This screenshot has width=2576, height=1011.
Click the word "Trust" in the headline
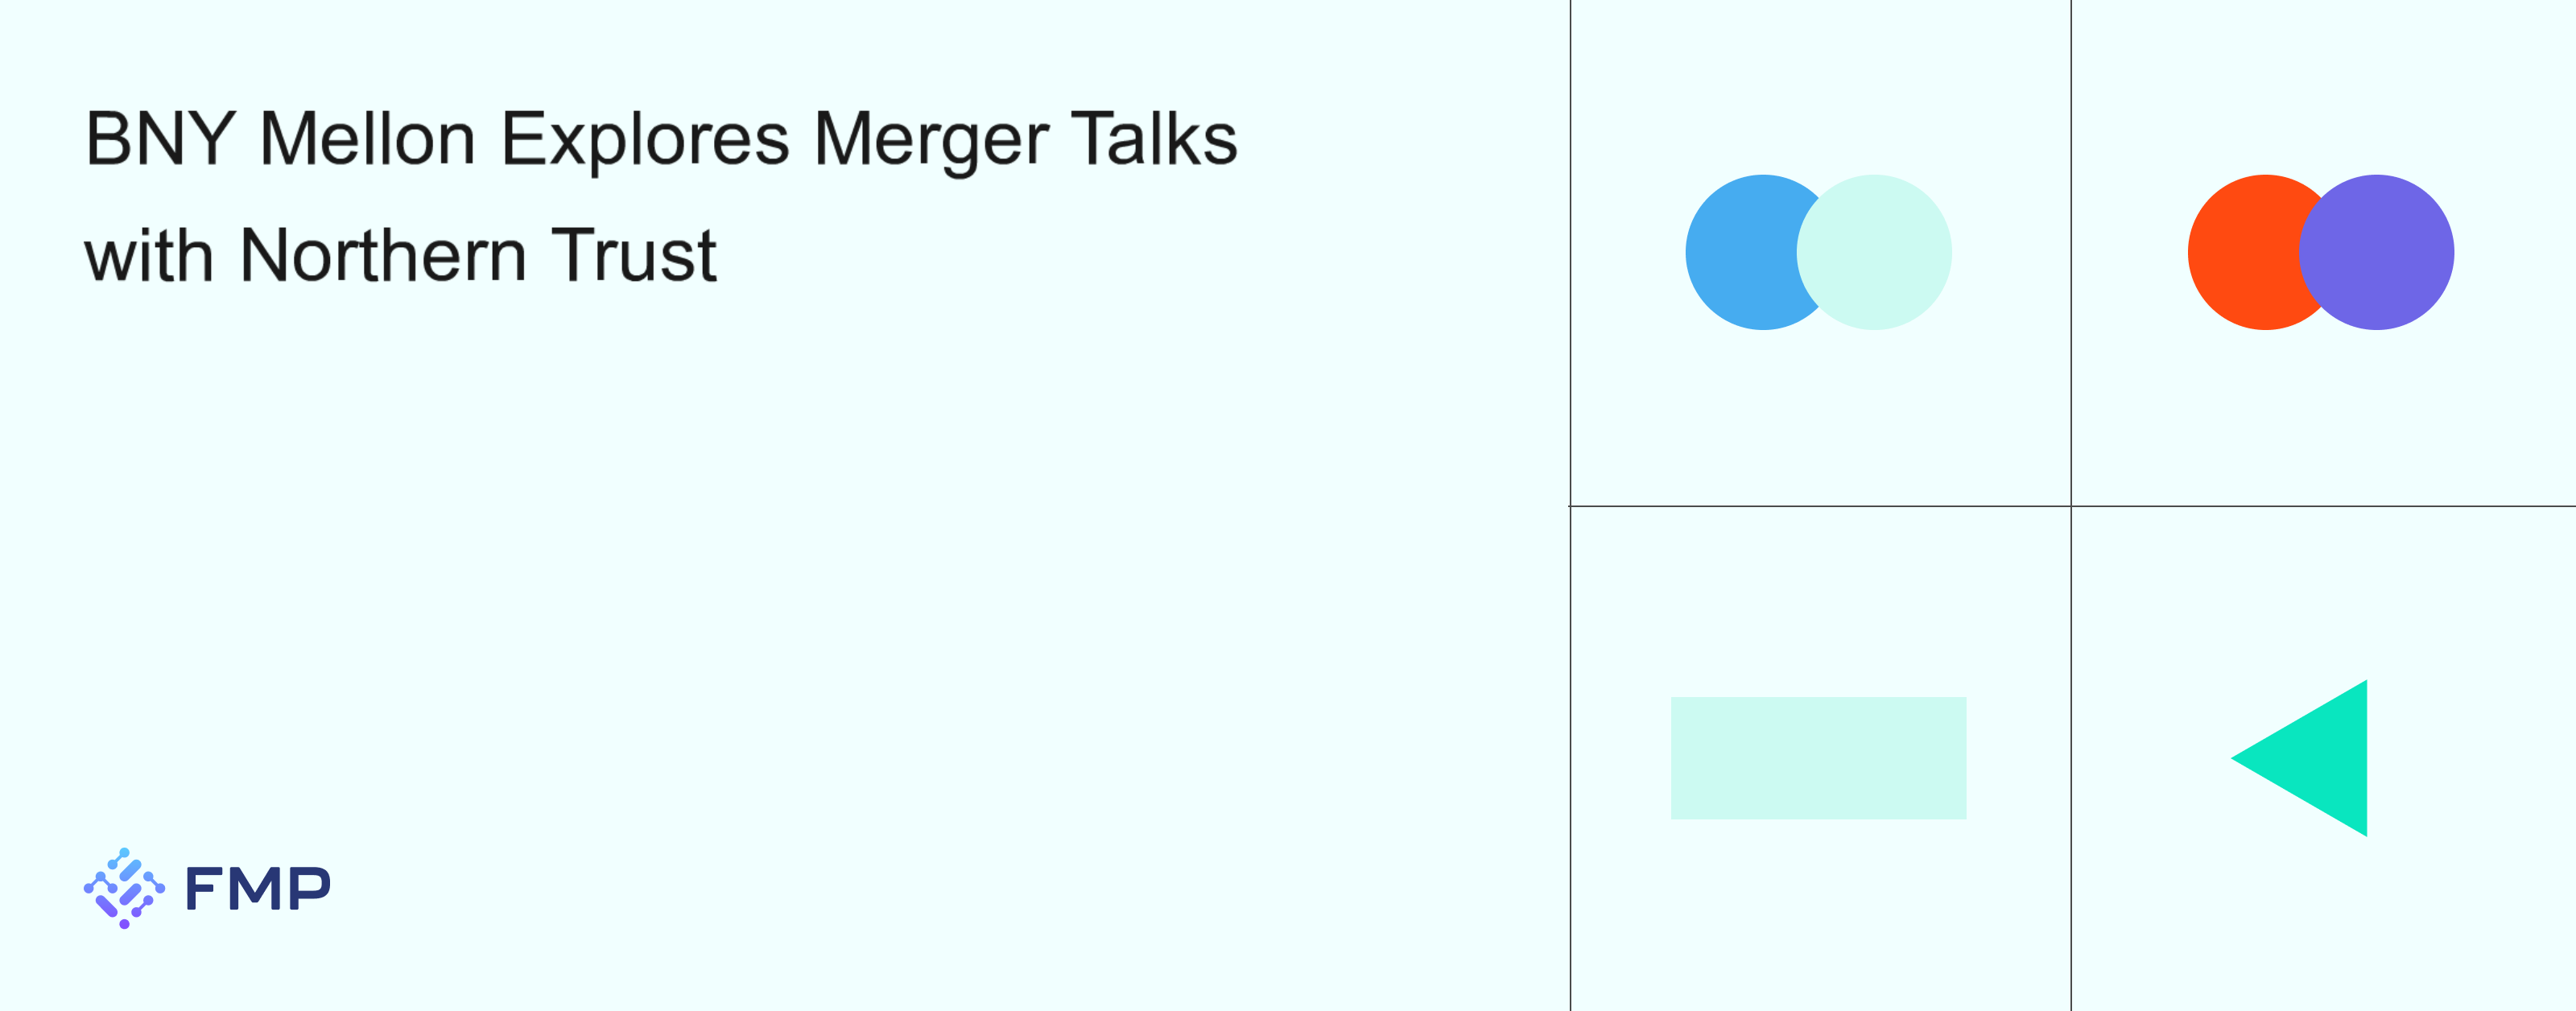pyautogui.click(x=634, y=256)
